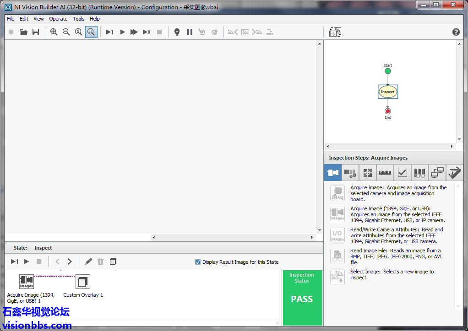468x331 pixels.
Task: Open the Identify Parts barcode tab
Action: click(419, 173)
